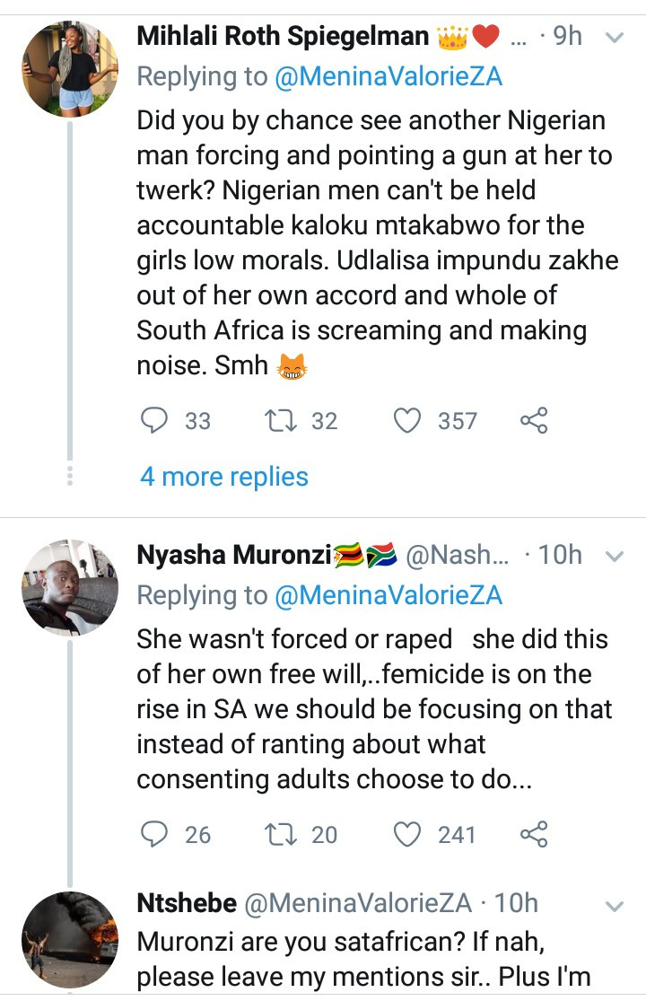Open Mihlali Roth Spiegelman's profile name
The image size is (646, 1001).
[x=283, y=37]
